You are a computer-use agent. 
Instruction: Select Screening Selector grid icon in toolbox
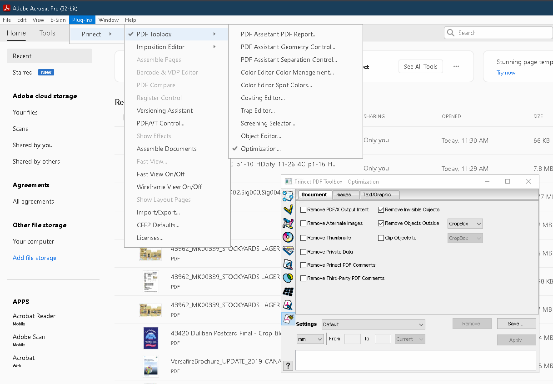[x=288, y=291]
